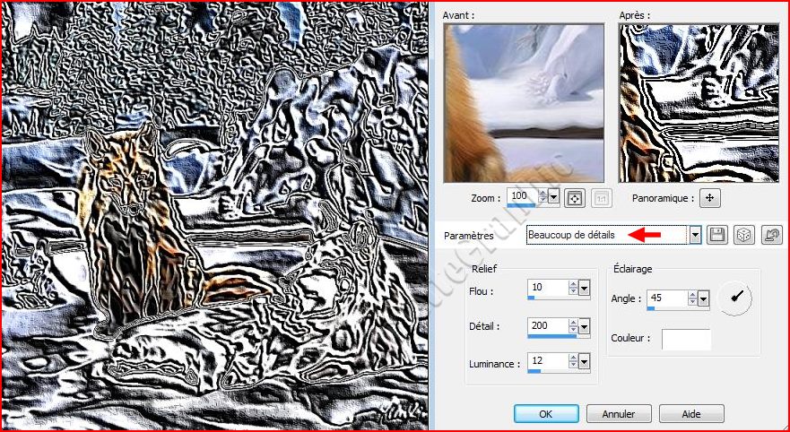Click the reset to default icon

(770, 235)
